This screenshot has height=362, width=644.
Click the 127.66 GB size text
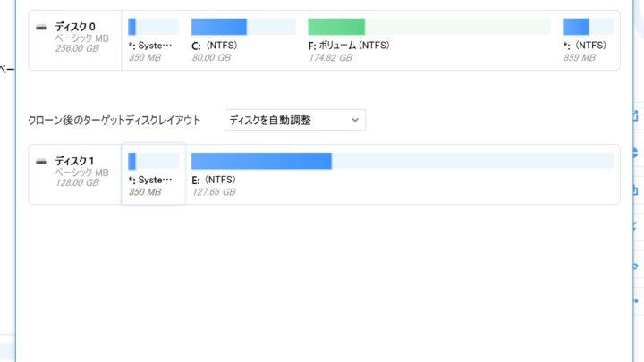point(214,192)
